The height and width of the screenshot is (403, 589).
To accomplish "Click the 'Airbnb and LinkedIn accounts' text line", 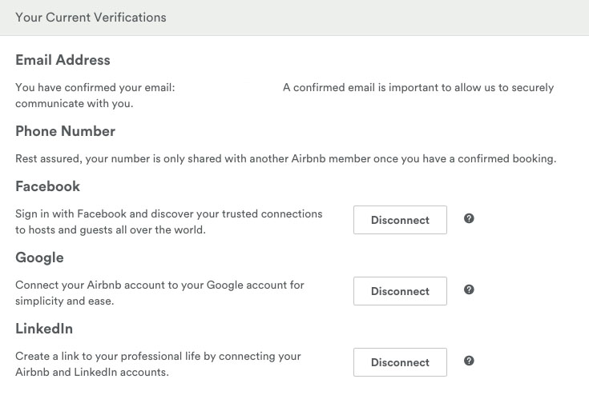I will click(x=92, y=373).
